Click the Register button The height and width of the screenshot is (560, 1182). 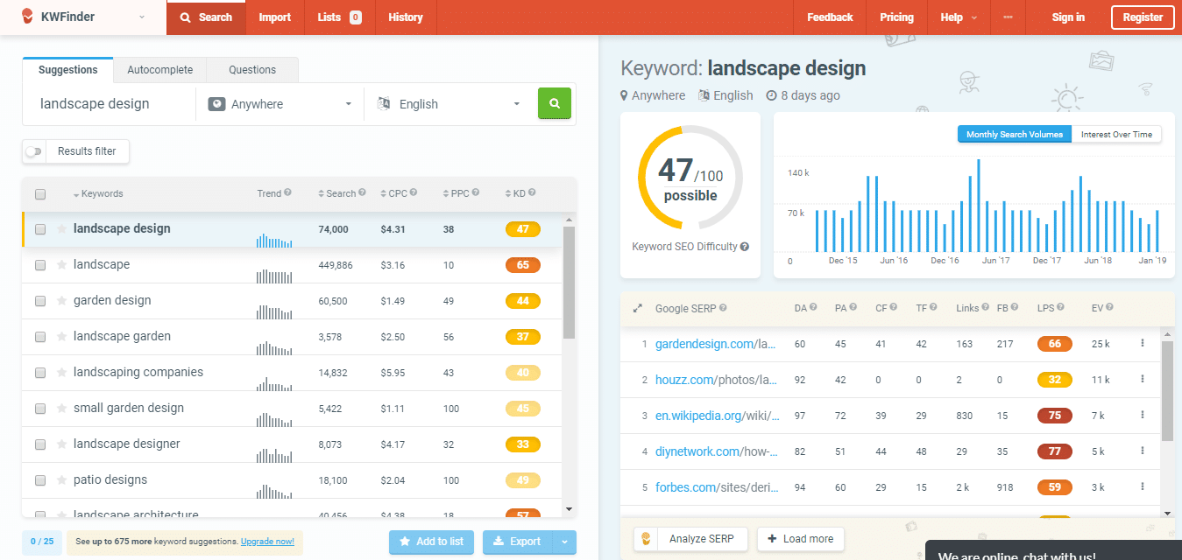tap(1143, 17)
